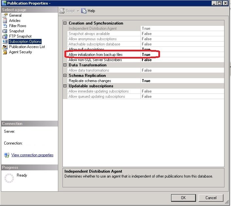Click Creation and Synchronization category header
Screen dimensions: 231x206
coord(96,23)
